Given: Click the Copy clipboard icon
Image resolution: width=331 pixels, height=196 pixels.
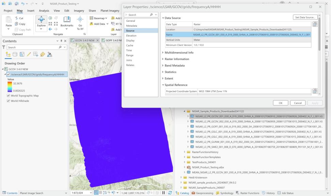Looking at the screenshot, I should click(16, 24).
